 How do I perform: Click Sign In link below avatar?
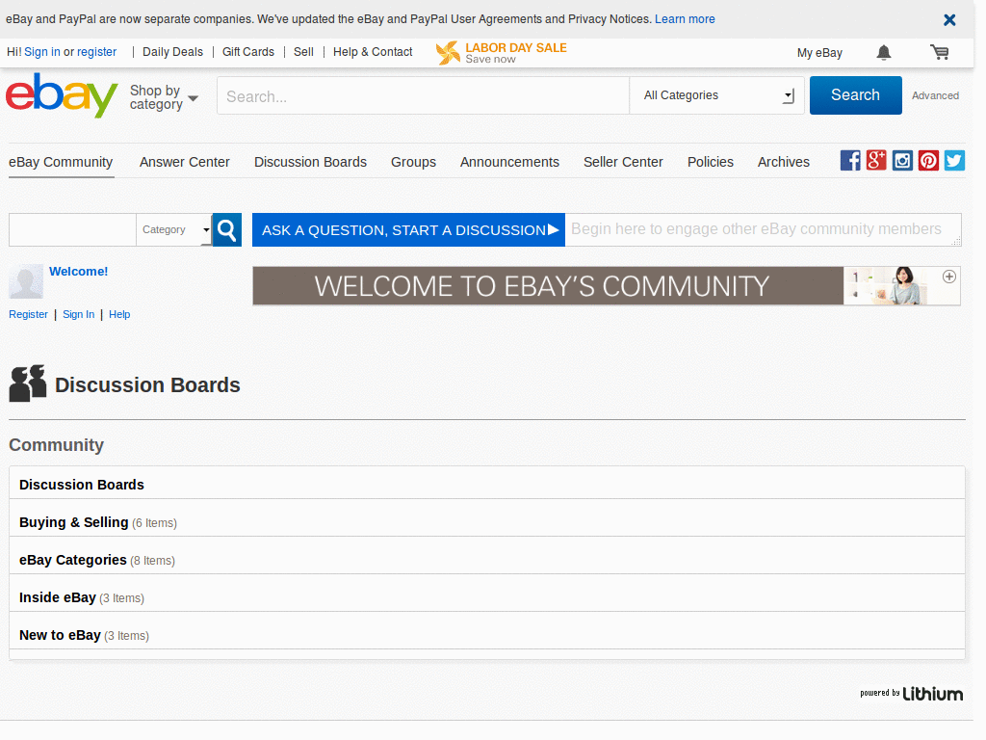79,314
